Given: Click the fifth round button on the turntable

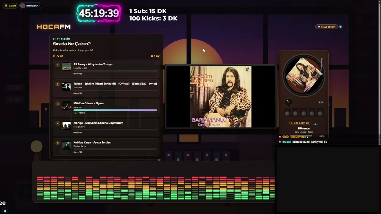Looking at the screenshot, I should 320,114.
